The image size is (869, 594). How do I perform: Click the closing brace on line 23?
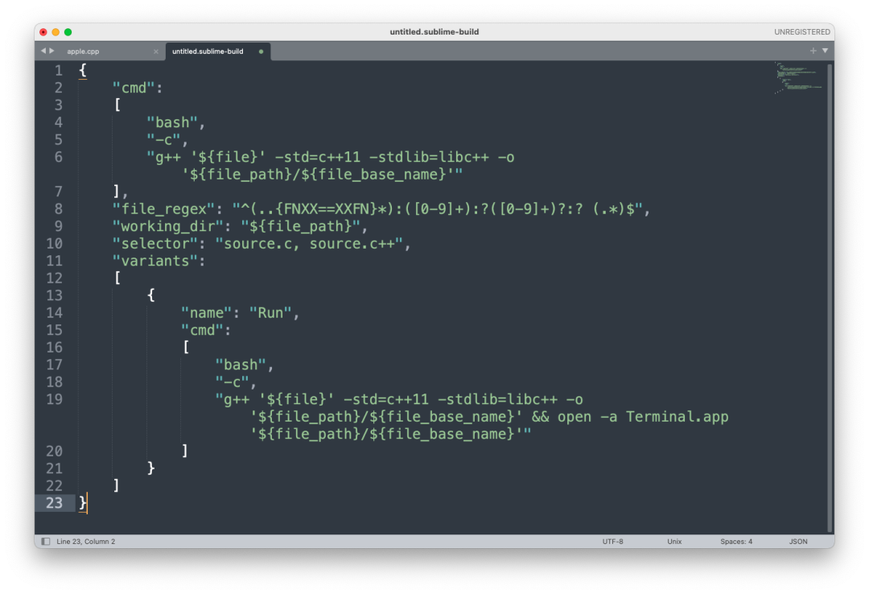[83, 503]
